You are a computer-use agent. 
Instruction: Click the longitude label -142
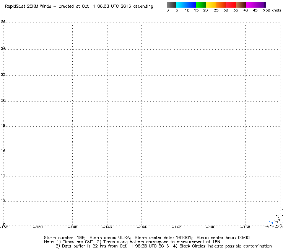point(176,227)
